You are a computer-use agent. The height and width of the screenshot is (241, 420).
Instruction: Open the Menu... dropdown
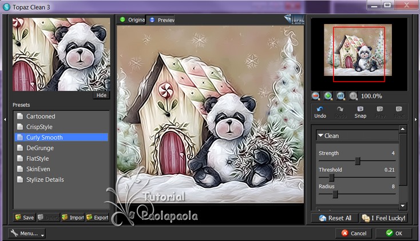point(27,233)
